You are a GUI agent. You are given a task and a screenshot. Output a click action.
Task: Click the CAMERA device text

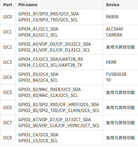pyautogui.click(x=114, y=35)
